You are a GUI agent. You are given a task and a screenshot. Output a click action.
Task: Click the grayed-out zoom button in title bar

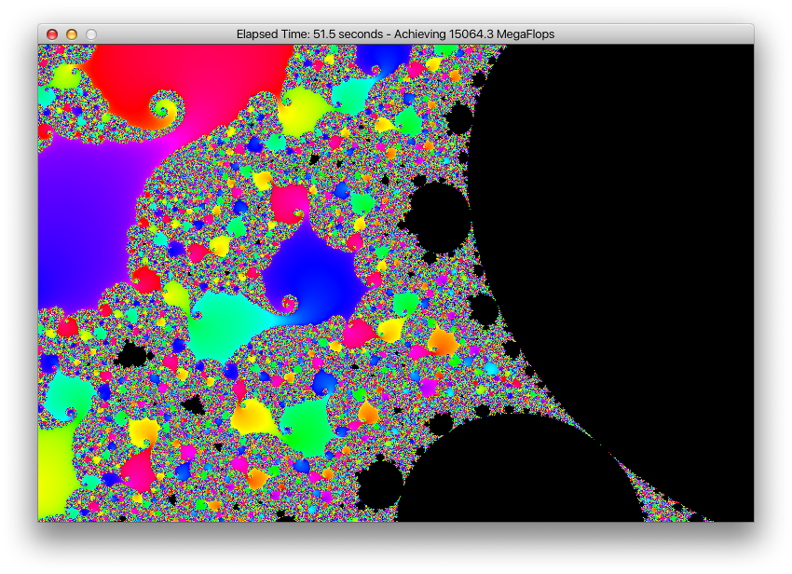(x=91, y=34)
